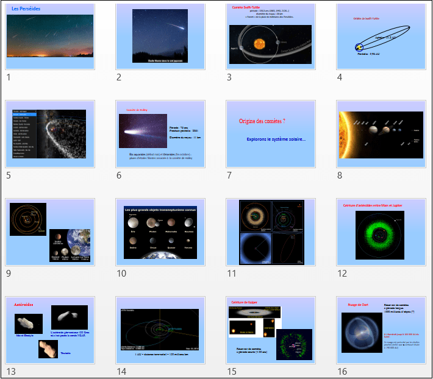Image resolution: width=433 pixels, height=379 pixels.
Task: Select the 'Origine des comètes ?' slide
Action: click(271, 134)
